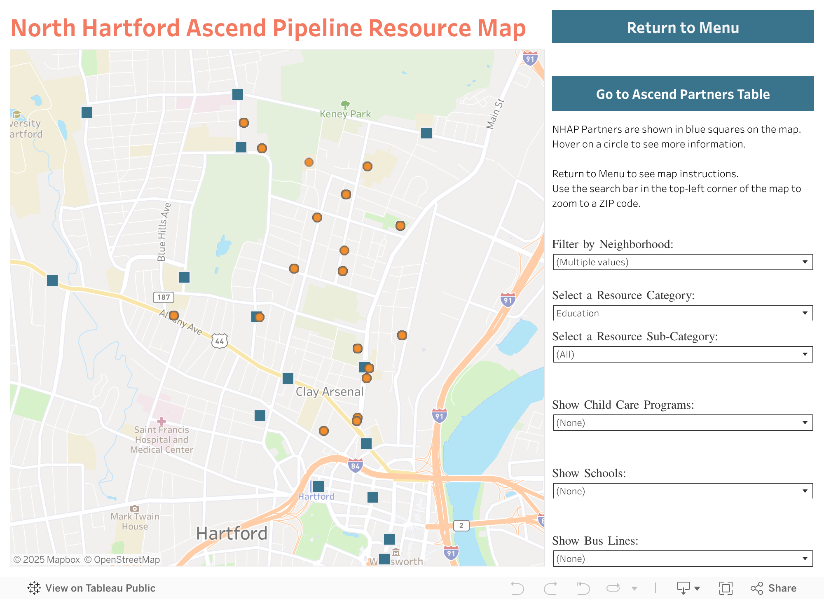
Task: Open the Show Child Care Programs dropdown
Action: [682, 423]
